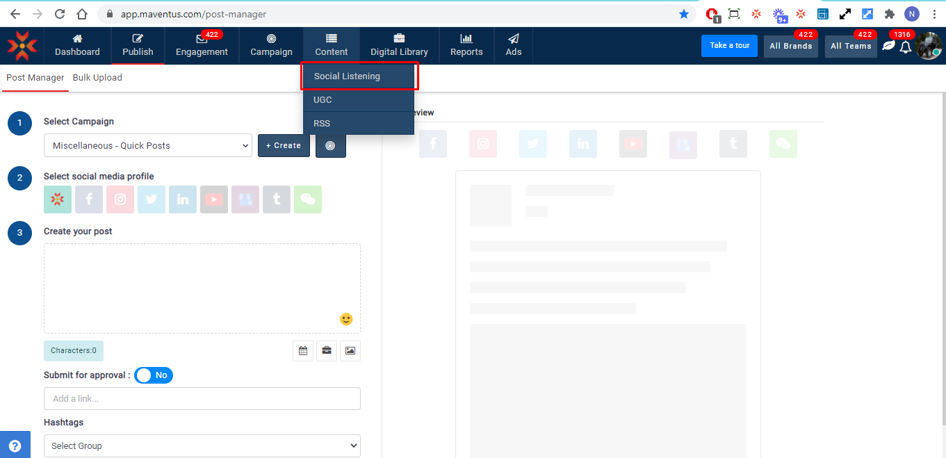Select the Facebook profile icon
The height and width of the screenshot is (458, 946).
tap(89, 199)
